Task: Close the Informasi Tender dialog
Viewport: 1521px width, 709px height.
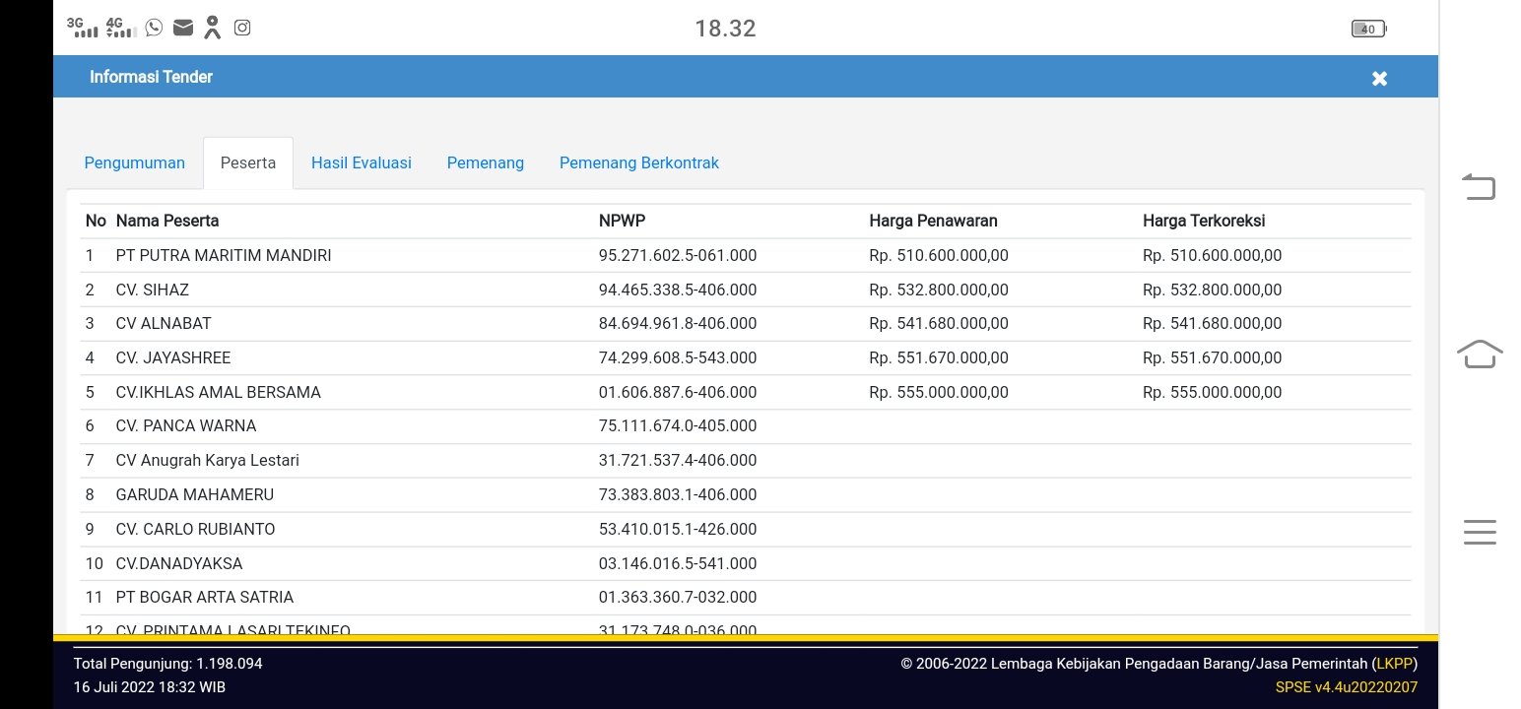Action: 1379,79
